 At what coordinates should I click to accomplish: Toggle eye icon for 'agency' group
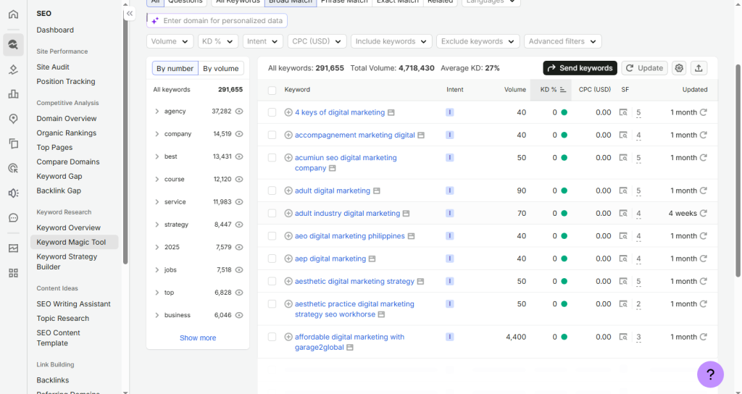[x=239, y=112]
